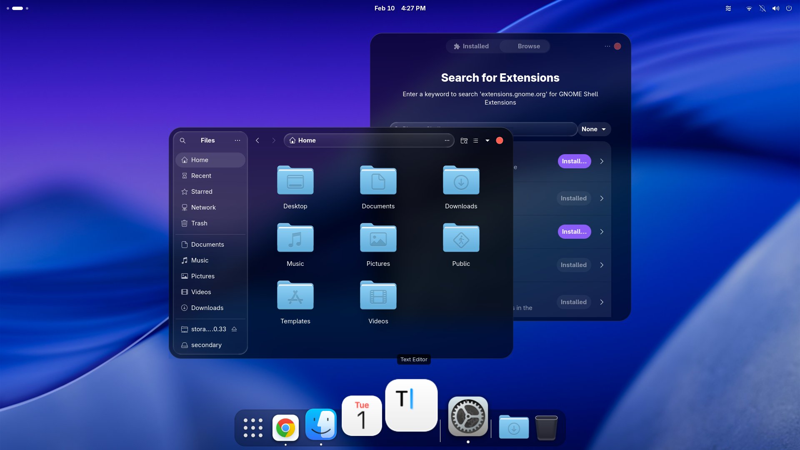The width and height of the screenshot is (800, 450).
Task: Click the first Install... button
Action: [x=574, y=161]
